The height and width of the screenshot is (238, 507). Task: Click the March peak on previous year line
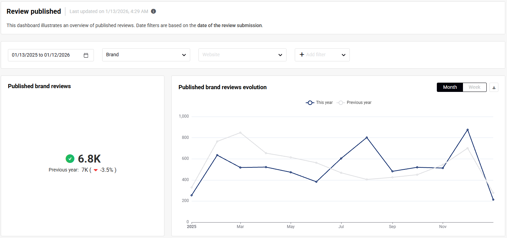click(x=240, y=133)
